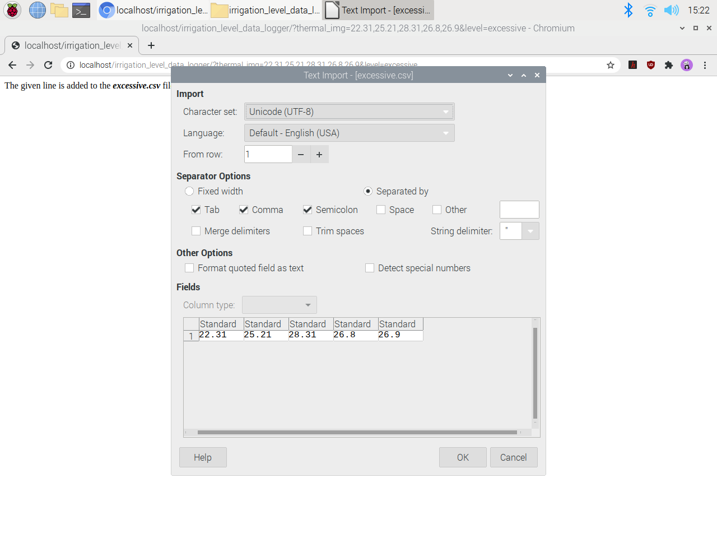Go back in Chromium
Screen dimensions: 717x538
[x=12, y=65]
